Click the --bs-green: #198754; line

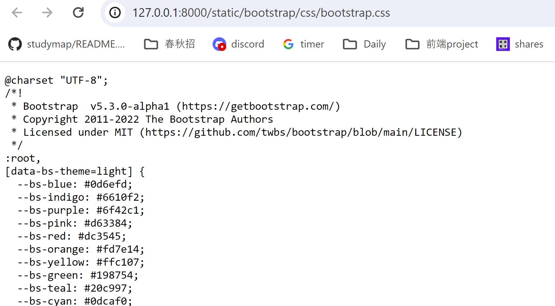(x=78, y=275)
